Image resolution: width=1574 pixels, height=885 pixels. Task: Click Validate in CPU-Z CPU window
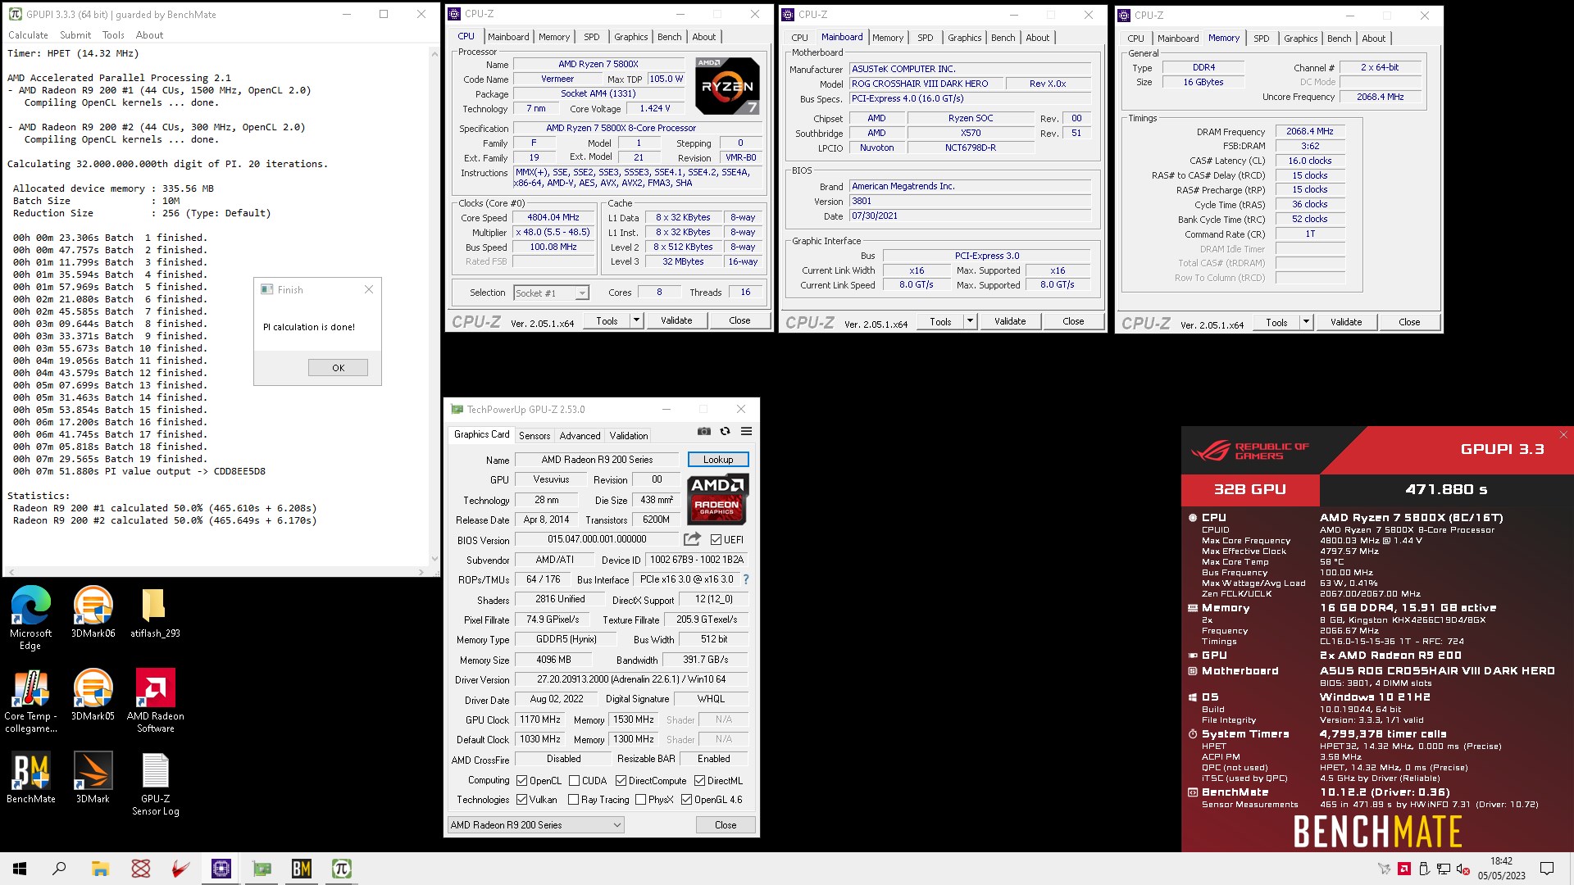676,320
